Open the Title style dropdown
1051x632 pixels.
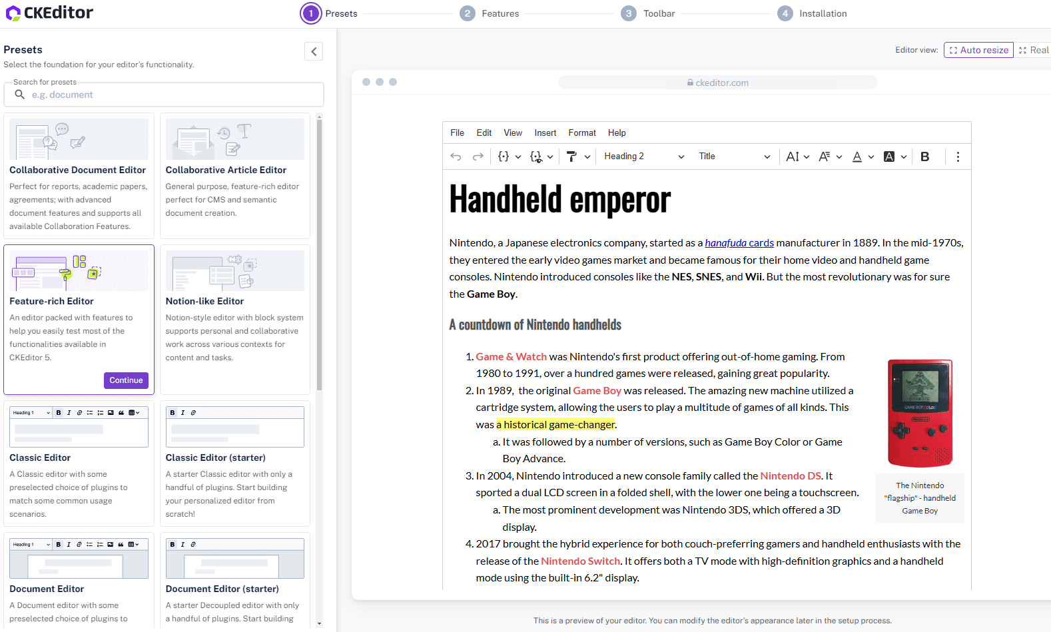(734, 157)
